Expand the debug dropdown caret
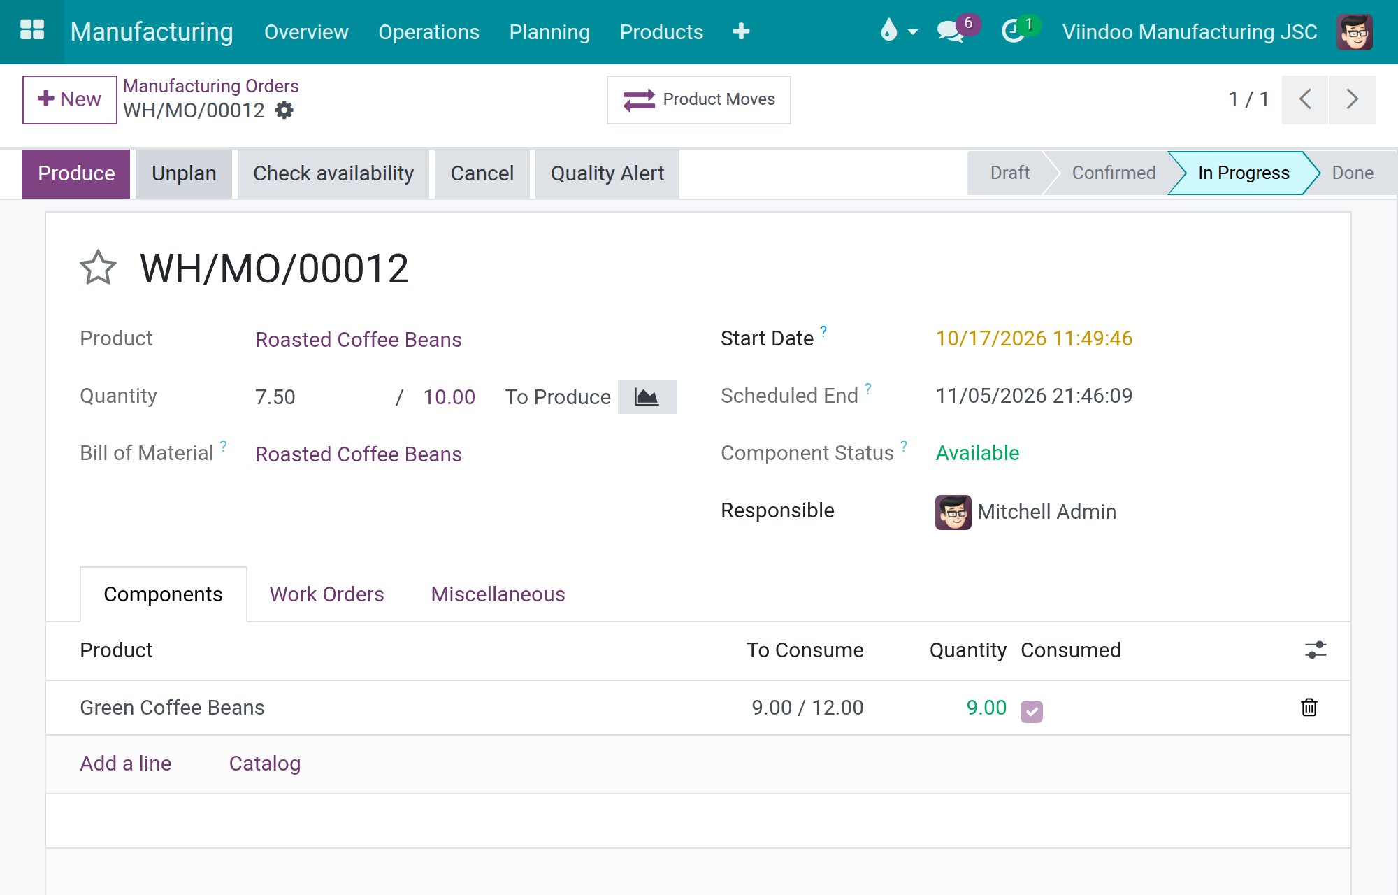The width and height of the screenshot is (1398, 895). [x=912, y=32]
